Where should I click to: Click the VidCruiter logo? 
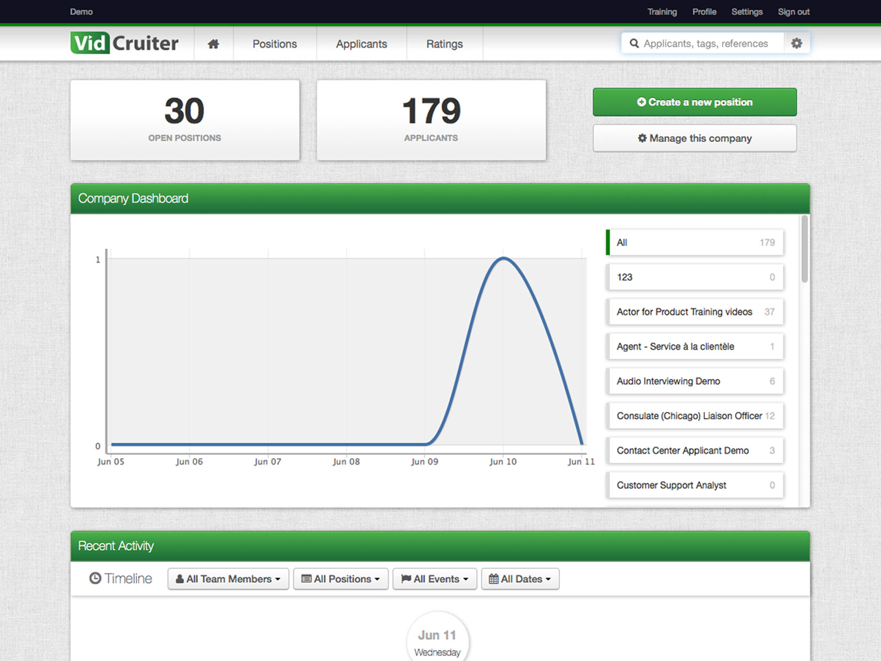124,43
